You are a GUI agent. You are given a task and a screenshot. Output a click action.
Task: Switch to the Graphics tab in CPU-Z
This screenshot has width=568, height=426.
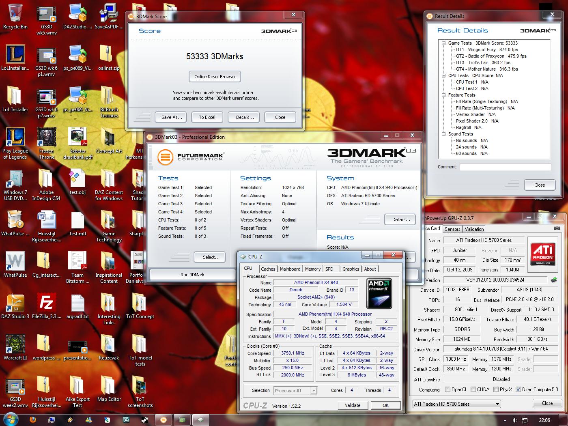pos(351,269)
